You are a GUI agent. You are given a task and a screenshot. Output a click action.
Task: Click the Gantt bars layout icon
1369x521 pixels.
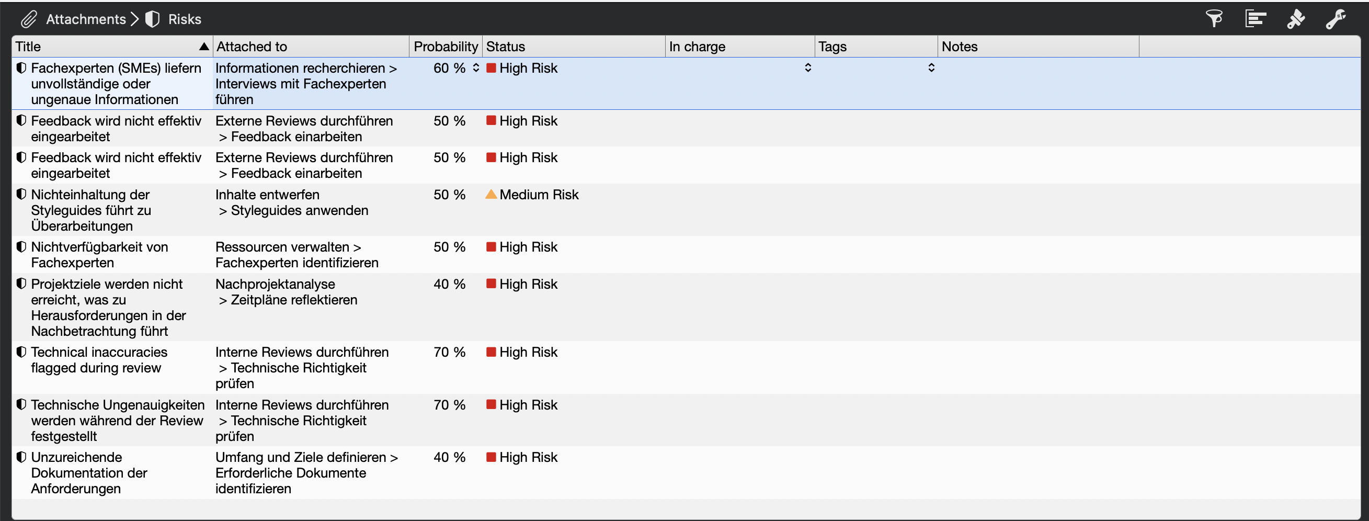[x=1256, y=19]
